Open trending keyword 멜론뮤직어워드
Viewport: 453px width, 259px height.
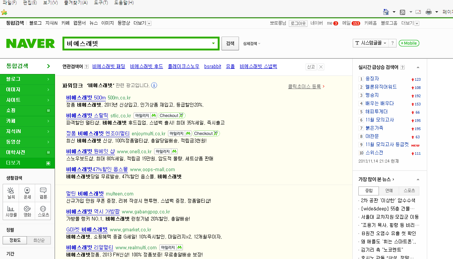pos(381,87)
